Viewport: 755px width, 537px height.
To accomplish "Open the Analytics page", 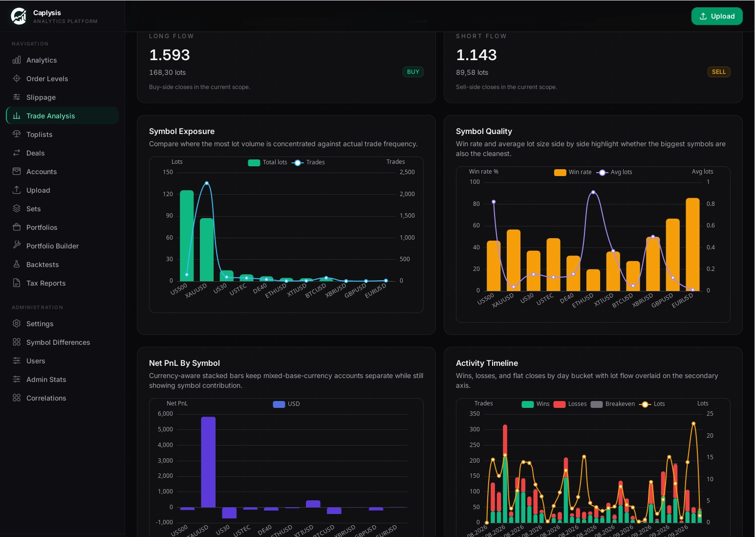I will 62,60.
